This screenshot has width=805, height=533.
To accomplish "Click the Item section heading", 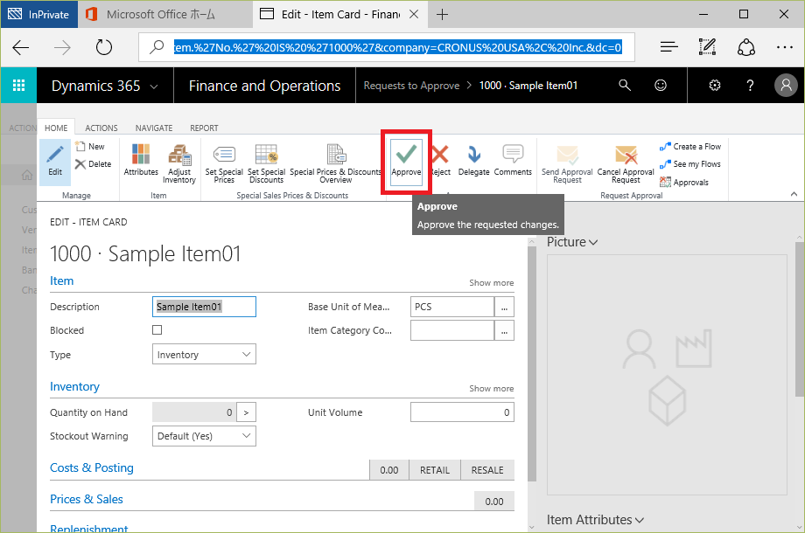I will pos(61,280).
